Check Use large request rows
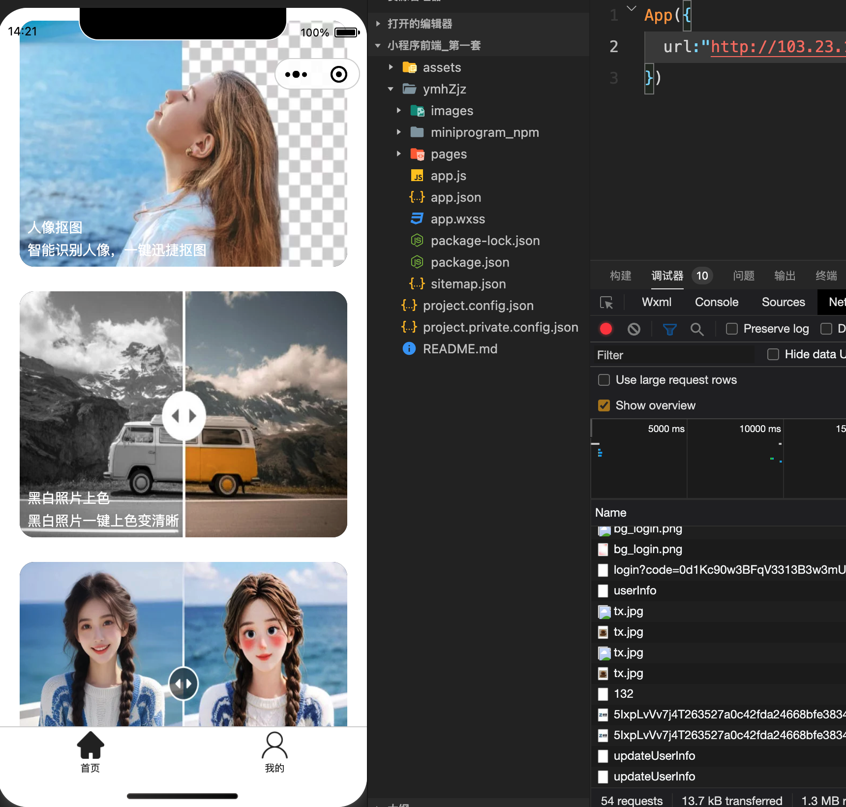Viewport: 846px width, 807px height. click(604, 380)
